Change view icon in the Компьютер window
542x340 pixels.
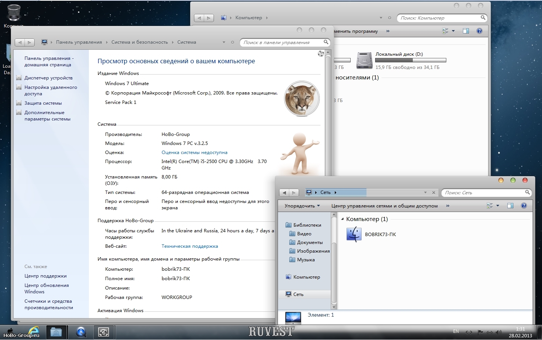446,31
